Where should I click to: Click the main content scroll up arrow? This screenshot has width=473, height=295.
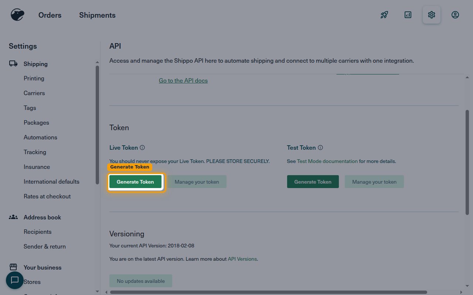point(467,77)
